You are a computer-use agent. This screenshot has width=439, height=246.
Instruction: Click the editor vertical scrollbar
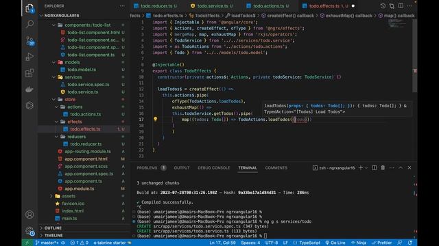pyautogui.click(x=415, y=56)
